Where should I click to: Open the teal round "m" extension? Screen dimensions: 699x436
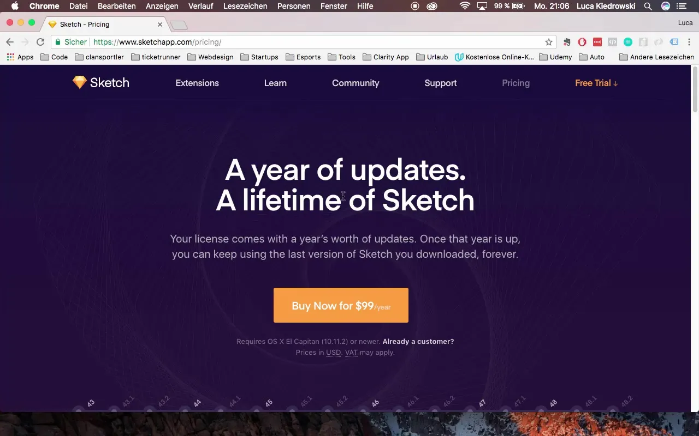tap(628, 42)
